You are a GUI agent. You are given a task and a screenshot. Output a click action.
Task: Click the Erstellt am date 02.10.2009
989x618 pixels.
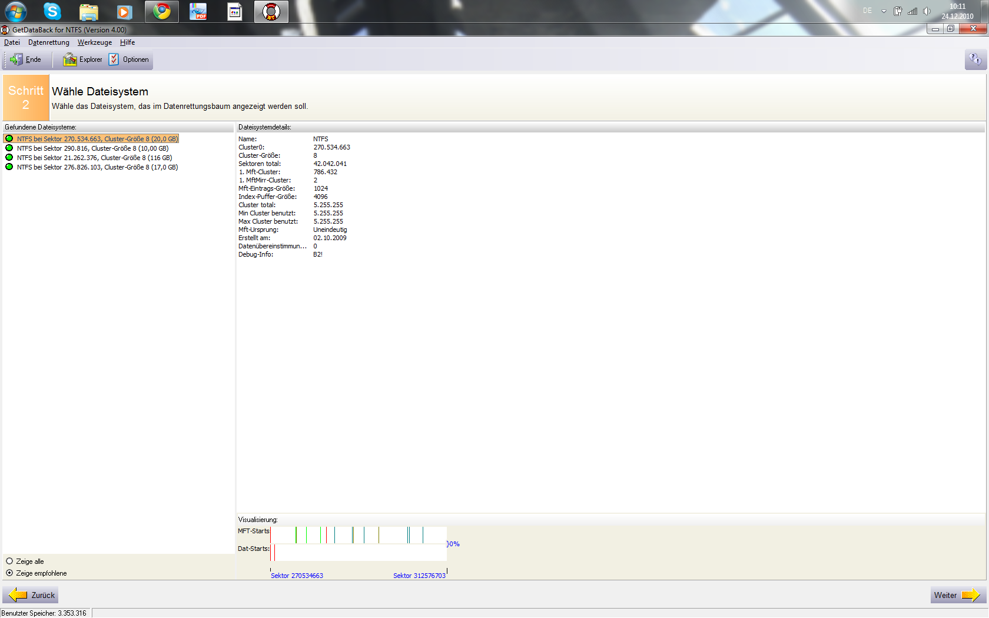[x=330, y=238]
